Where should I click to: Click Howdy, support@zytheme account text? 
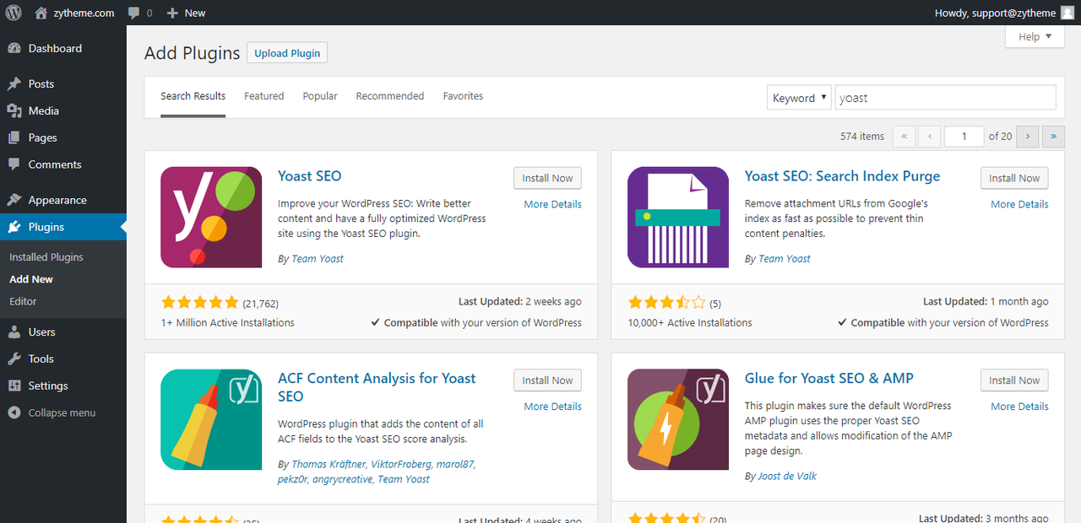(996, 13)
